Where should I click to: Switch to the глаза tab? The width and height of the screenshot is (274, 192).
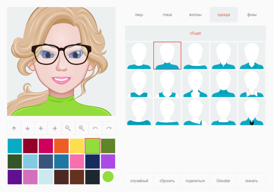click(167, 15)
